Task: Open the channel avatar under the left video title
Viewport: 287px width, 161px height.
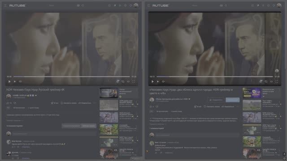Action: point(9,96)
